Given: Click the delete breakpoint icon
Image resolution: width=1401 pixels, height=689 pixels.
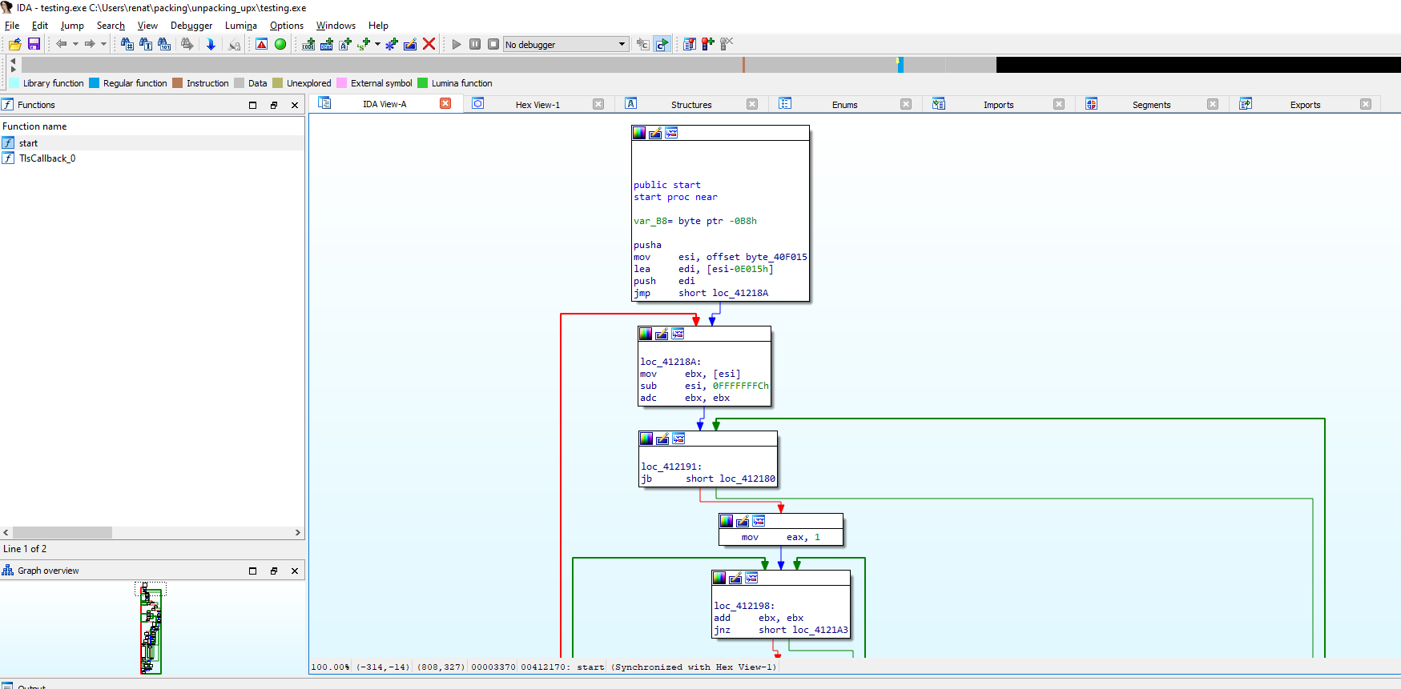Looking at the screenshot, I should click(727, 44).
